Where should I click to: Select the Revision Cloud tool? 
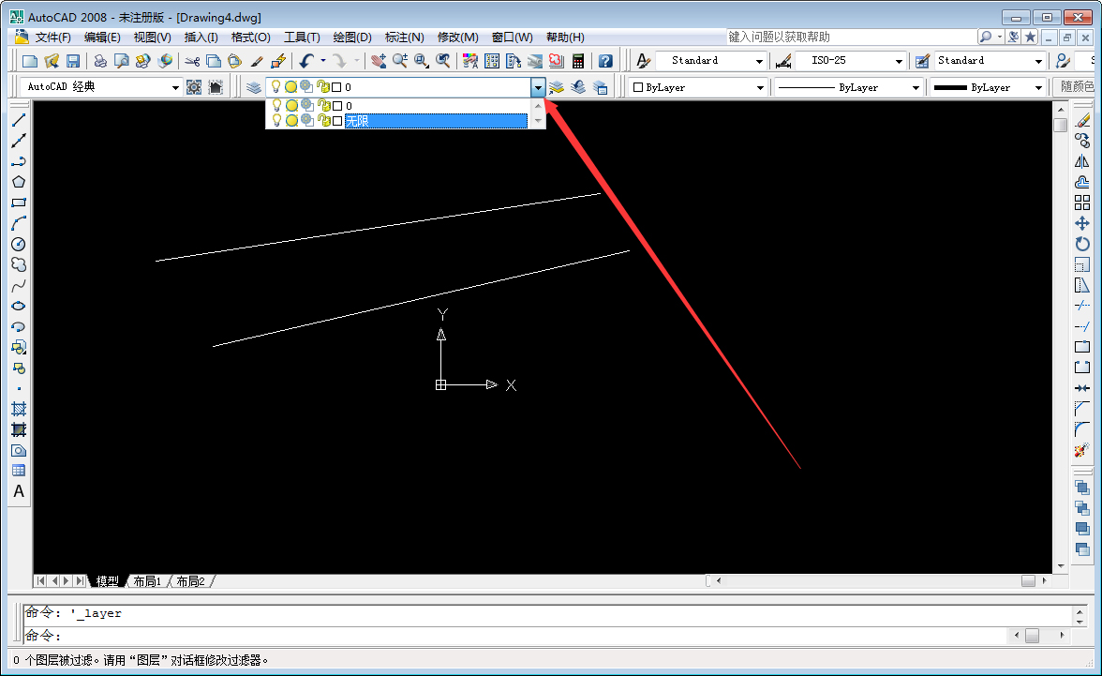pos(18,263)
